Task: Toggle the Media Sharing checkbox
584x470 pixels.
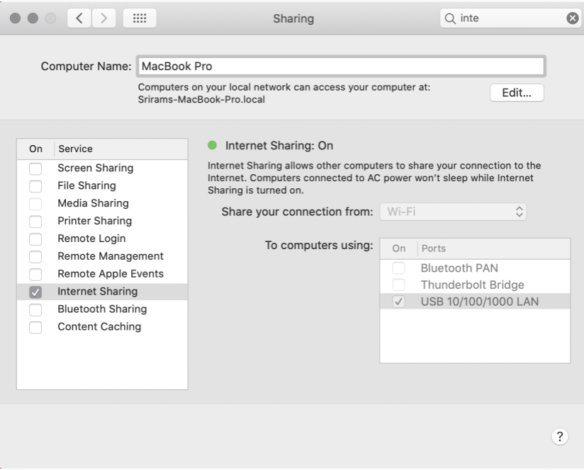Action: [35, 204]
